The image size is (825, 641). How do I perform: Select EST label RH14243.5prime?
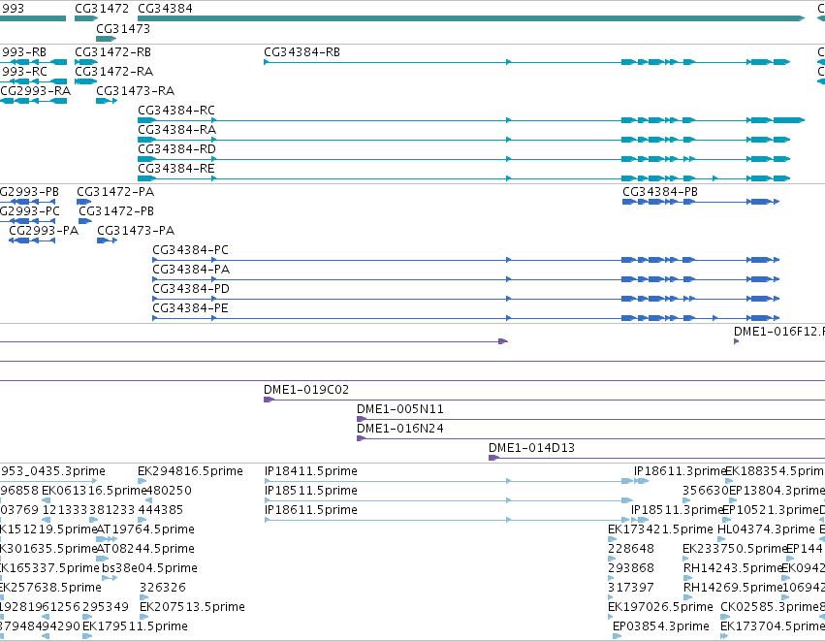pyautogui.click(x=733, y=569)
